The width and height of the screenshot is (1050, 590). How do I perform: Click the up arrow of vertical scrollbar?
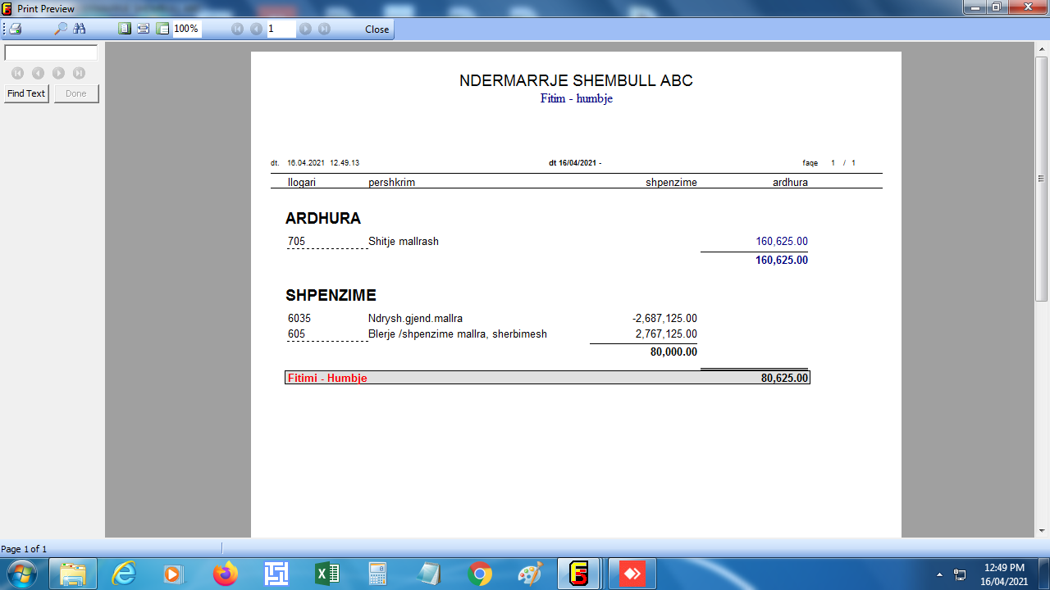[1042, 49]
